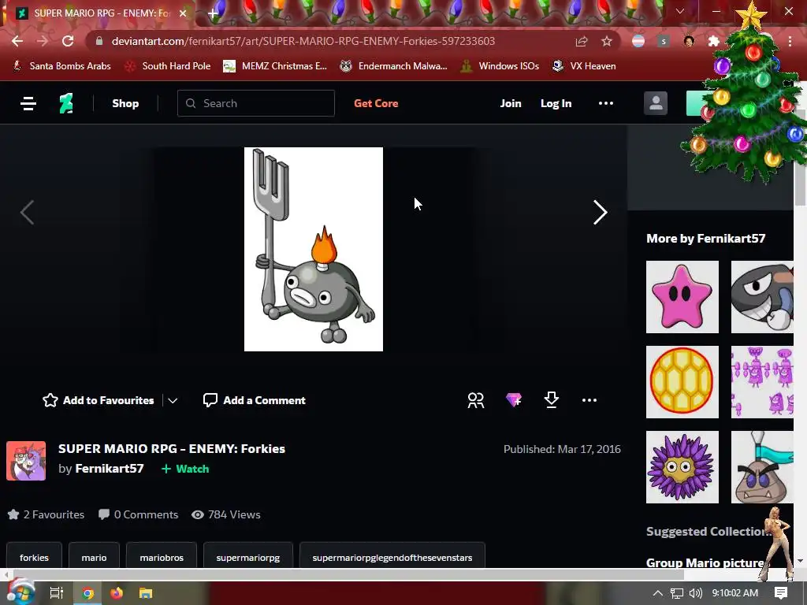Expand the browser tab search chevron
Viewport: 807px width, 605px height.
click(680, 11)
